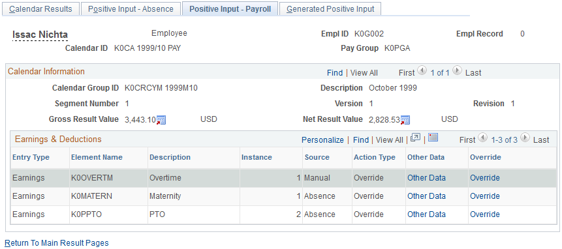Click View All in Calendar Information header
The height and width of the screenshot is (249, 562).
pos(364,73)
